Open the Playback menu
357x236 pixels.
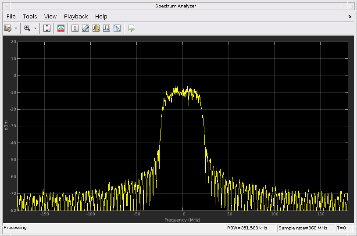point(76,16)
